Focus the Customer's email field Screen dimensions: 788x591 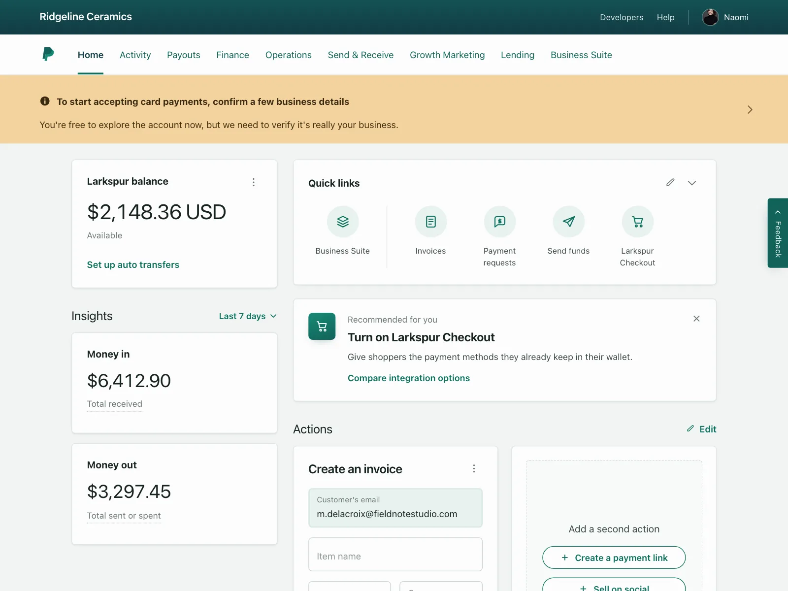pos(395,508)
